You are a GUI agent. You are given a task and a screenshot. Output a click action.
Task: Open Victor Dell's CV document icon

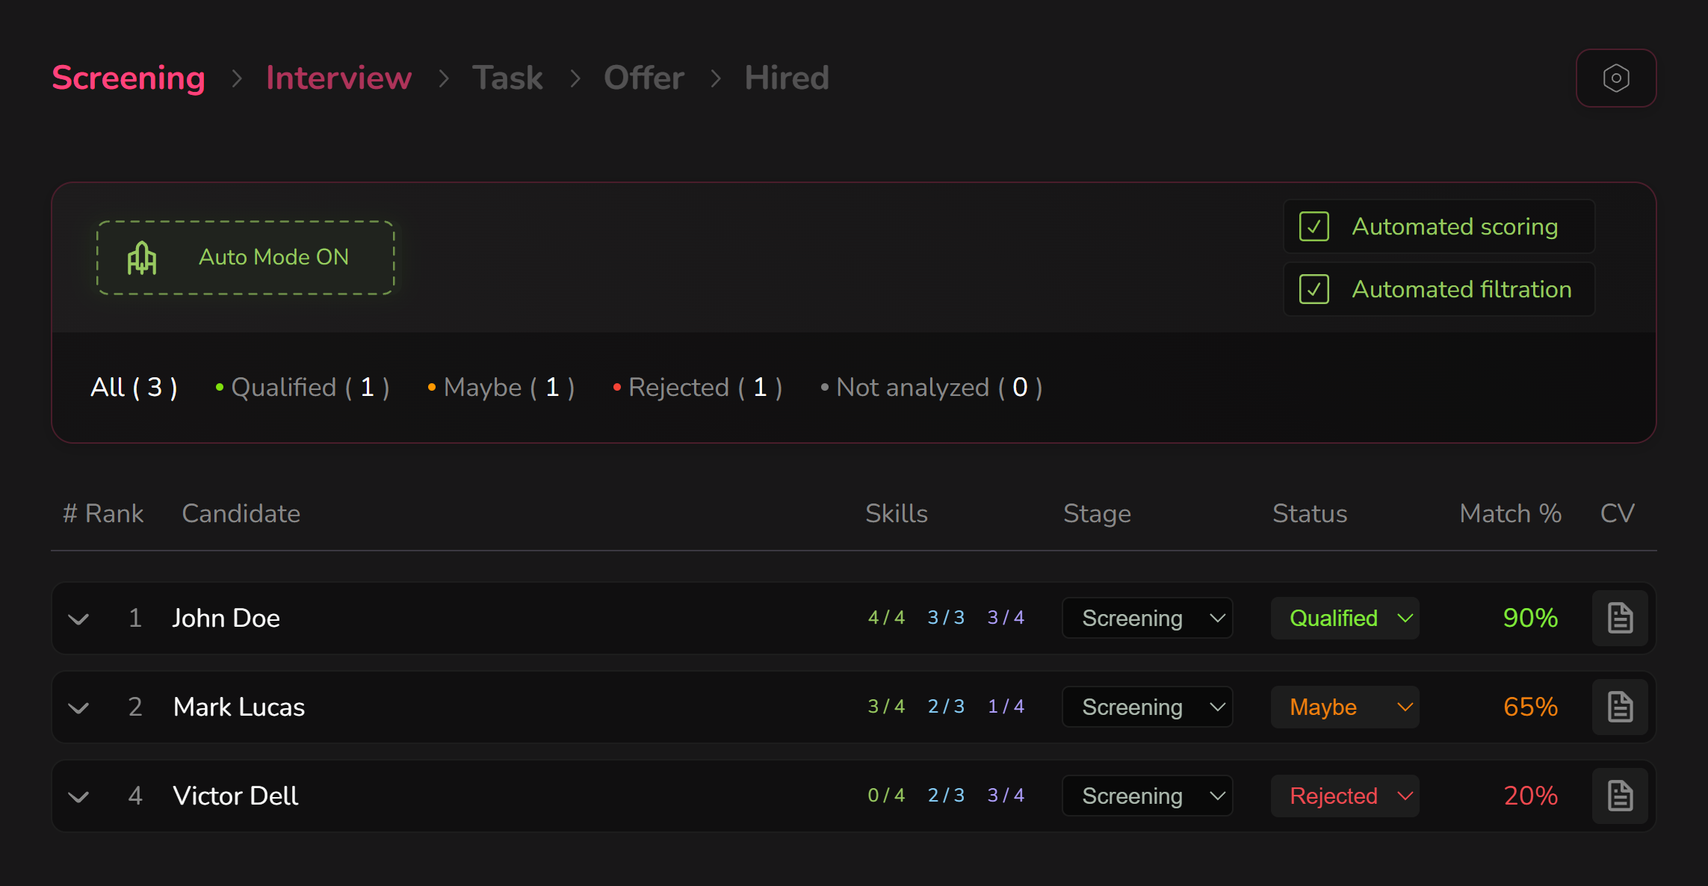click(x=1620, y=796)
